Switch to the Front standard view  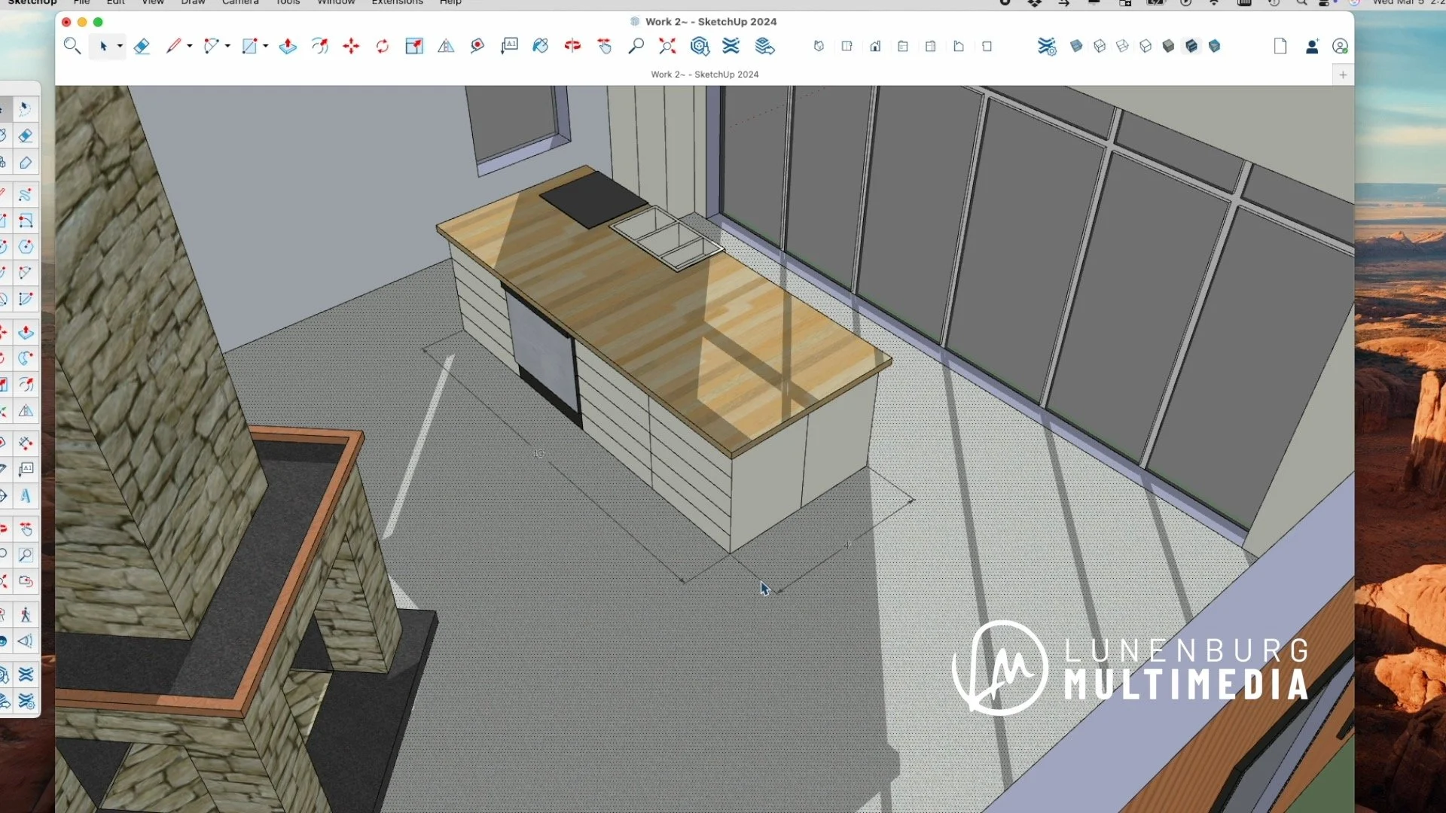[x=875, y=47]
